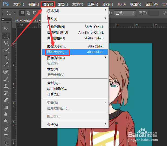Screen dimensions: 167x146
Task: Choose Add to Selection mode
Action: point(28,13)
